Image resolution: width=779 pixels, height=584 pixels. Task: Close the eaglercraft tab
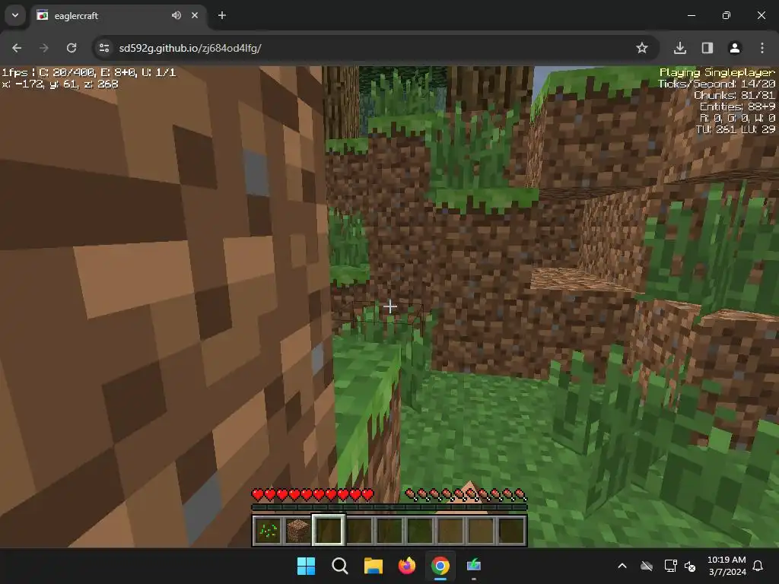coord(195,15)
